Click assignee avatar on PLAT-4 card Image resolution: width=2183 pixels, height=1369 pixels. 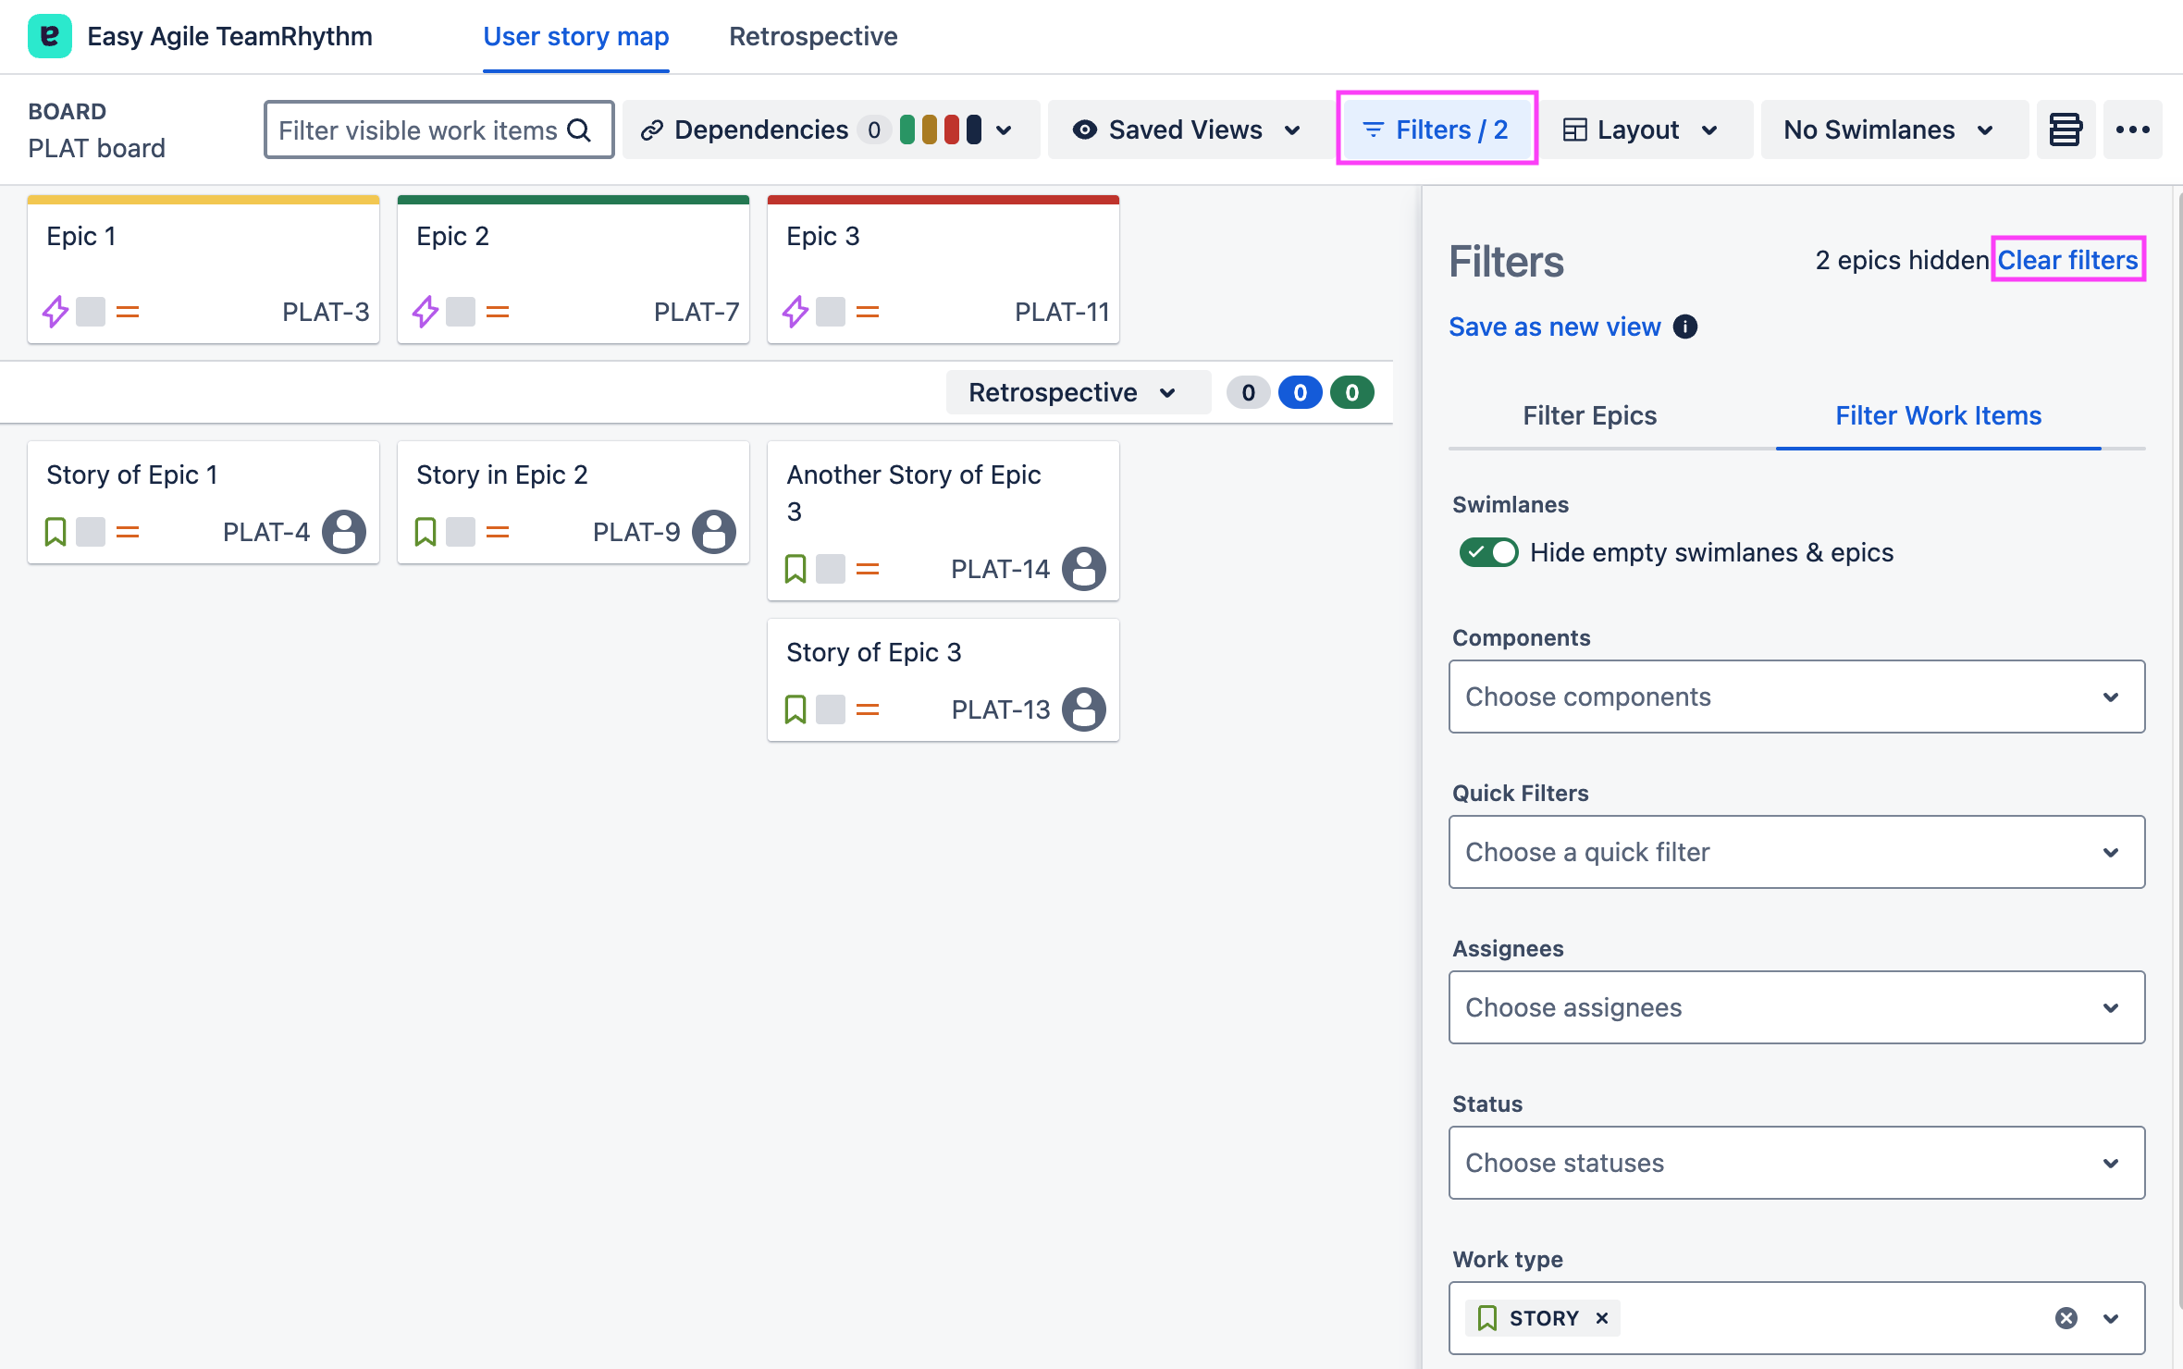pyautogui.click(x=343, y=532)
